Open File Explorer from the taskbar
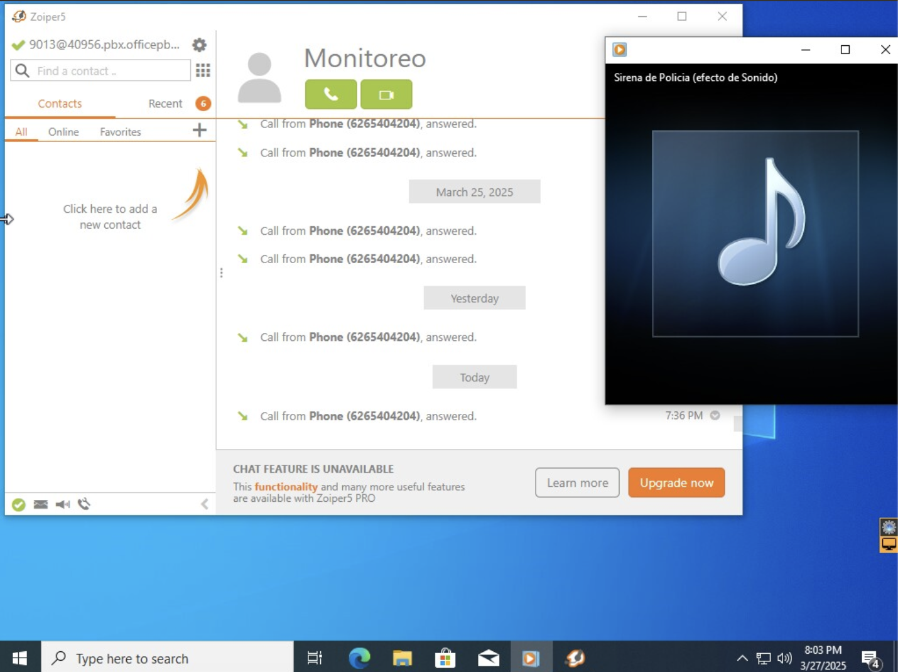Viewport: 898px width, 672px height. [x=403, y=658]
